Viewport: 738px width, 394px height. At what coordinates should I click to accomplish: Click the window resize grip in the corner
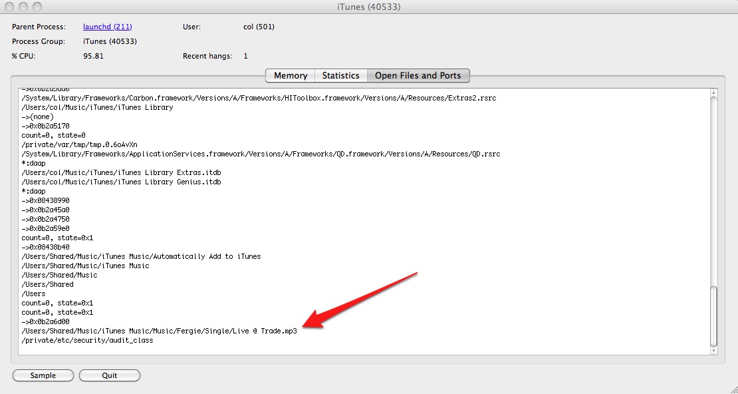733,389
